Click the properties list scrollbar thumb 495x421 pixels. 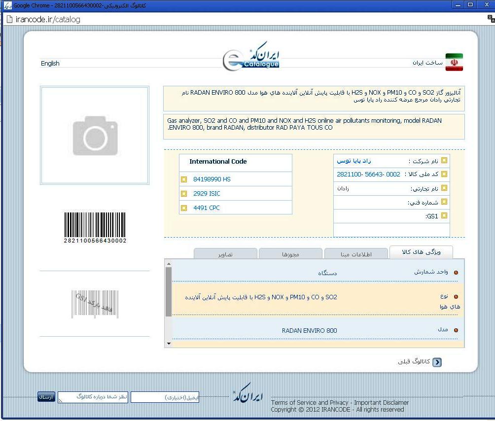coord(169,292)
